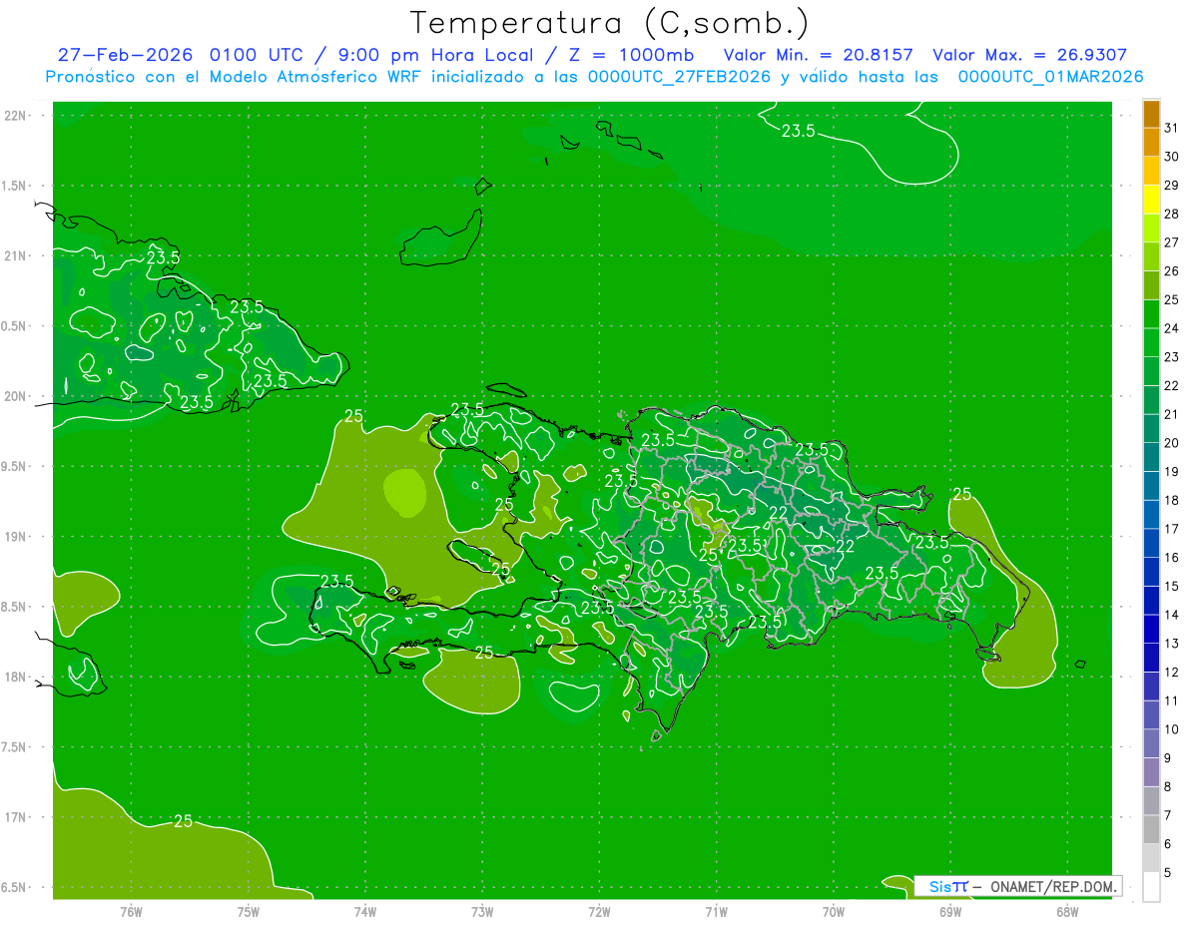Click the '17N' latitude axis label
Screen dimensions: 1198x925
tap(15, 818)
